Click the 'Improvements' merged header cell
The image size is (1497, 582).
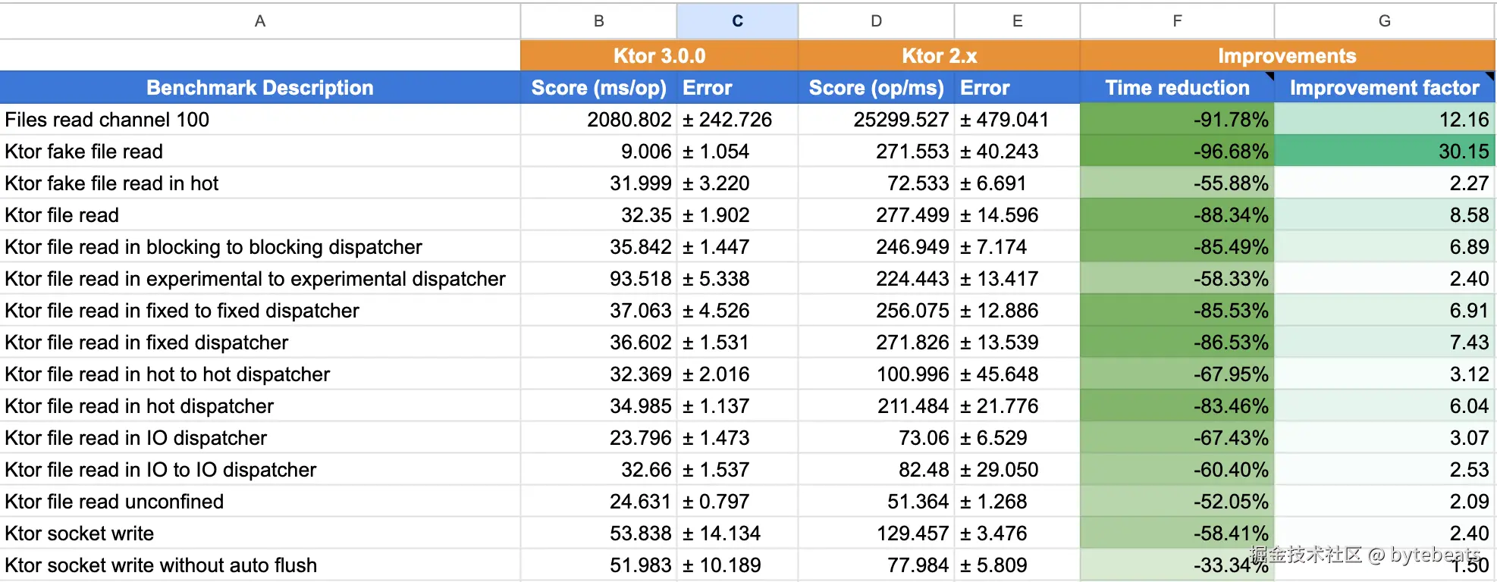[1287, 56]
